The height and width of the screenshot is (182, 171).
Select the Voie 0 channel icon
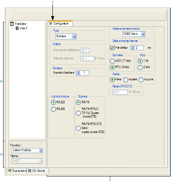point(17,28)
